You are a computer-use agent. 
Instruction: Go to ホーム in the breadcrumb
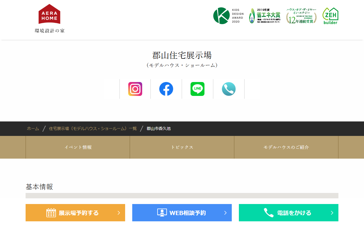tap(33, 129)
